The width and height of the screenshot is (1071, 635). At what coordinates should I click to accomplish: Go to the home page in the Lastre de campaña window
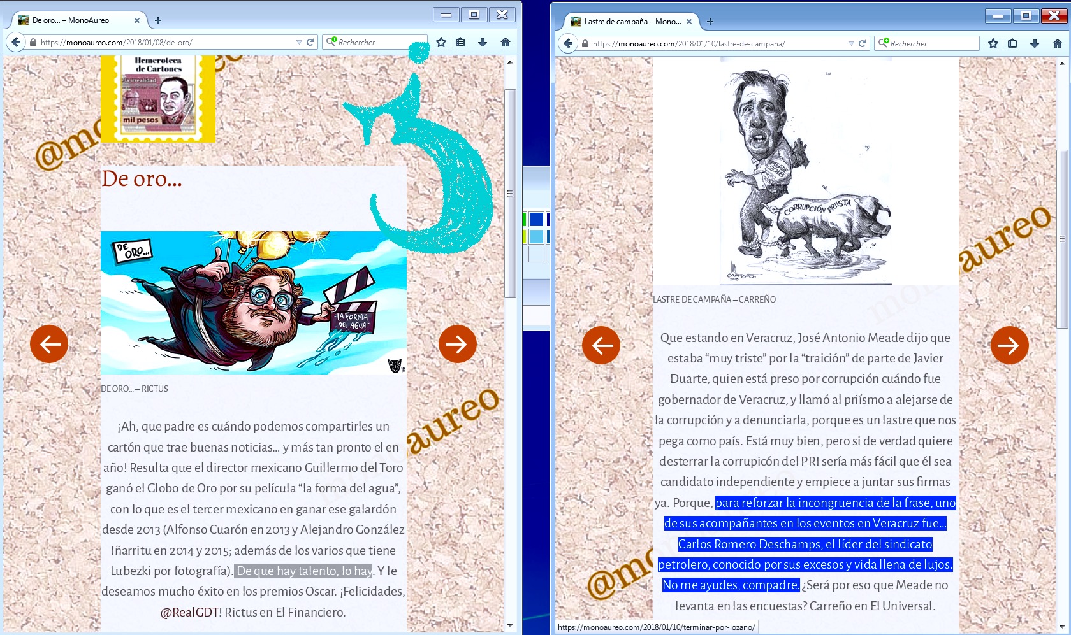1058,43
